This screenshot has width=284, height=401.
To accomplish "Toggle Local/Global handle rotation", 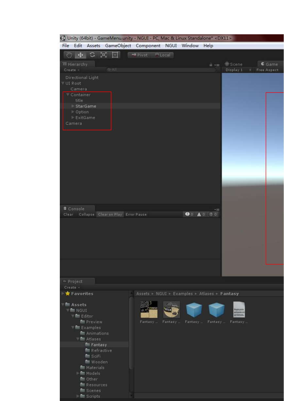I will point(162,55).
